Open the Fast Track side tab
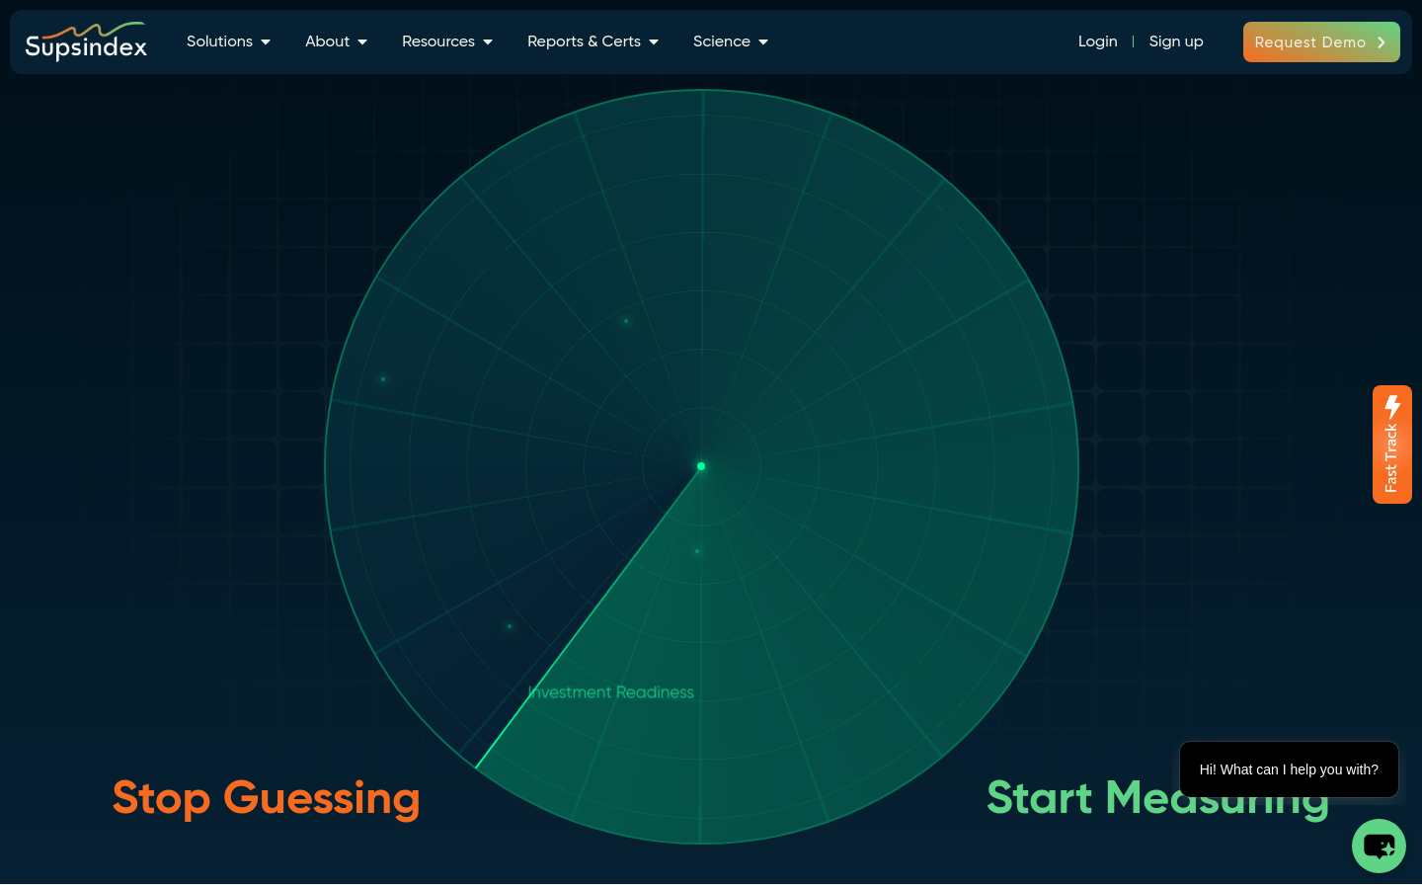The image size is (1422, 889). pos(1392,444)
